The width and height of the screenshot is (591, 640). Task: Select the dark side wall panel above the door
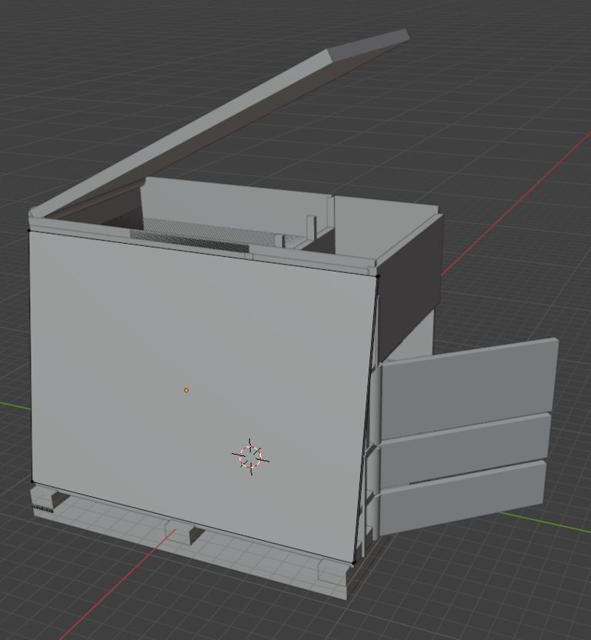pos(410,288)
